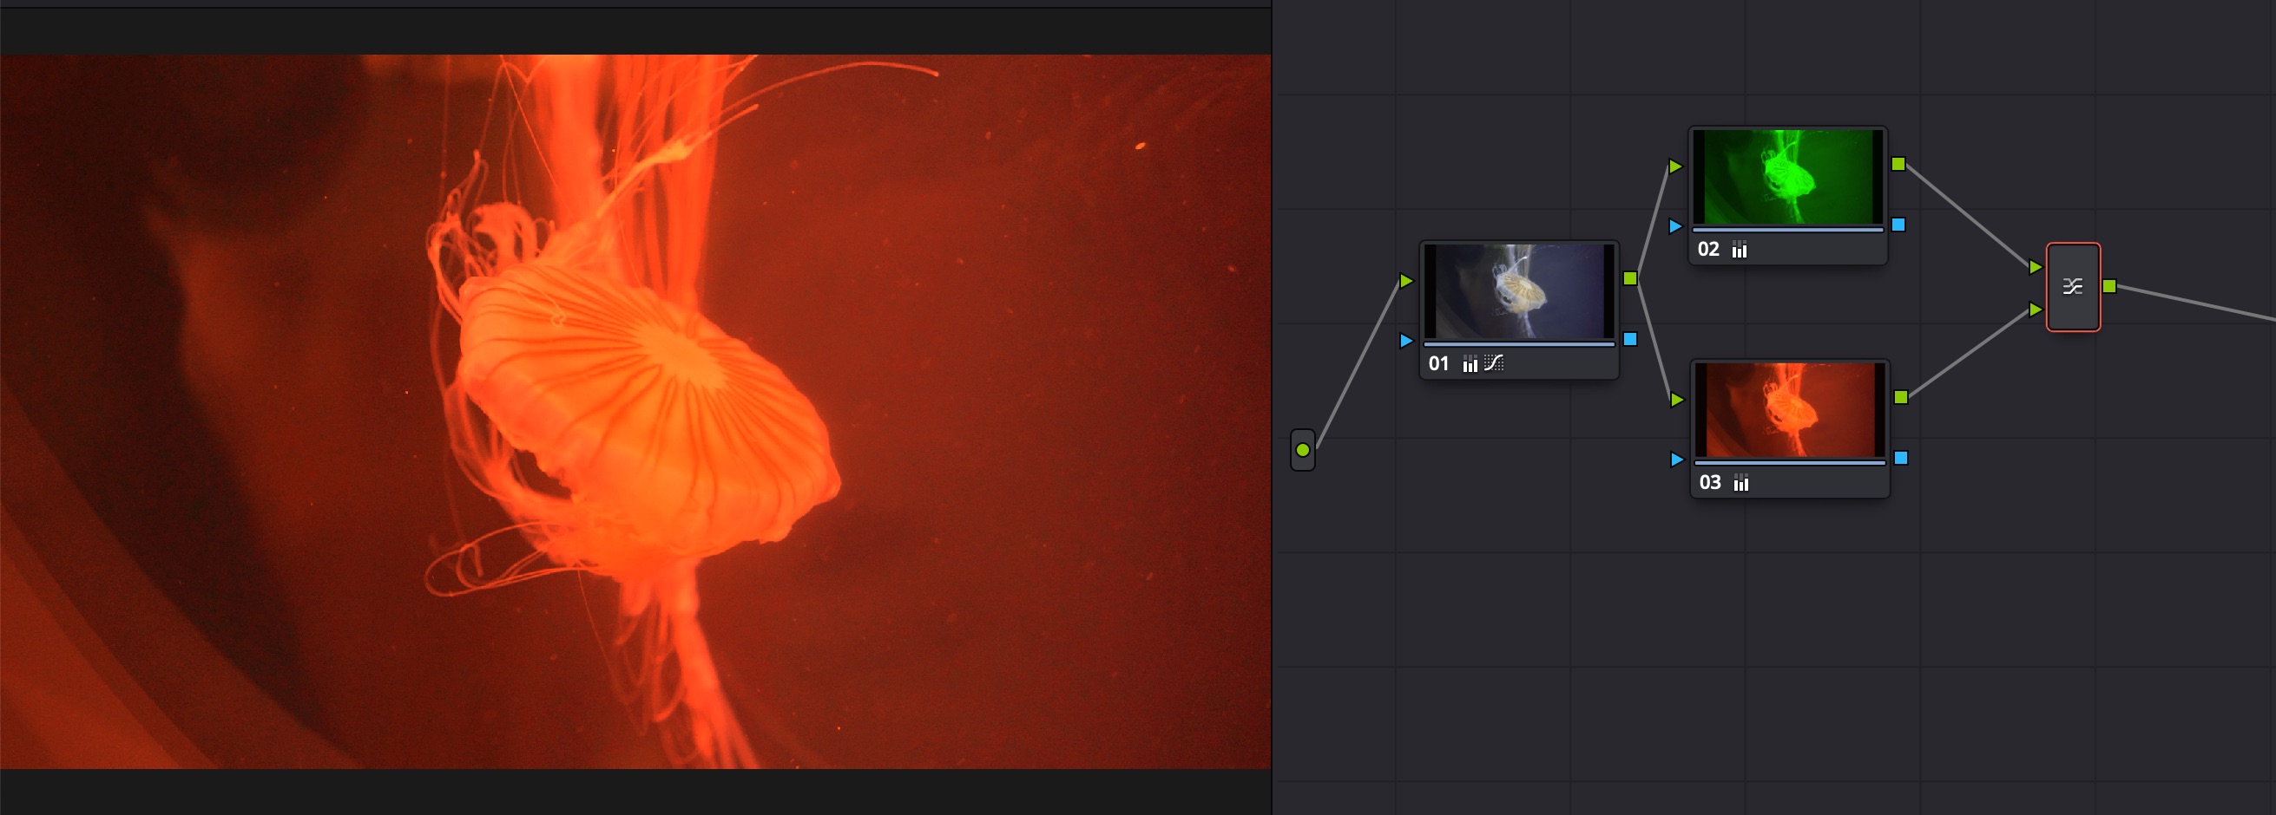Click the mixer node's lower input triangle
This screenshot has height=815, width=2276.
pyautogui.click(x=2035, y=310)
